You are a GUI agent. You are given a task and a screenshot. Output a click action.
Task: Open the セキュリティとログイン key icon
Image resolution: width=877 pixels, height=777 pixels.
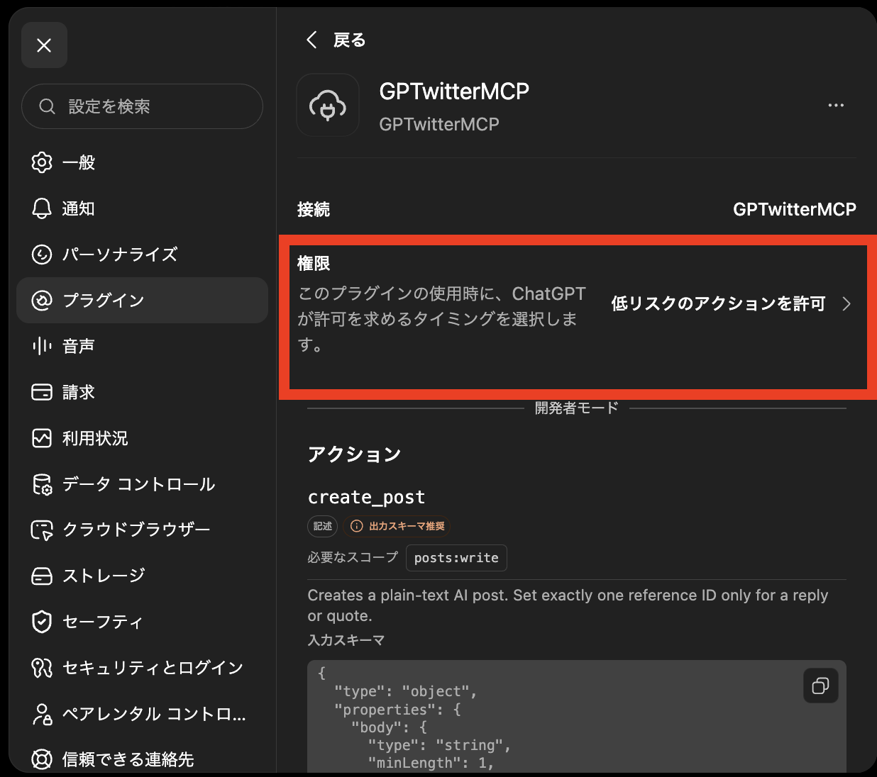42,668
